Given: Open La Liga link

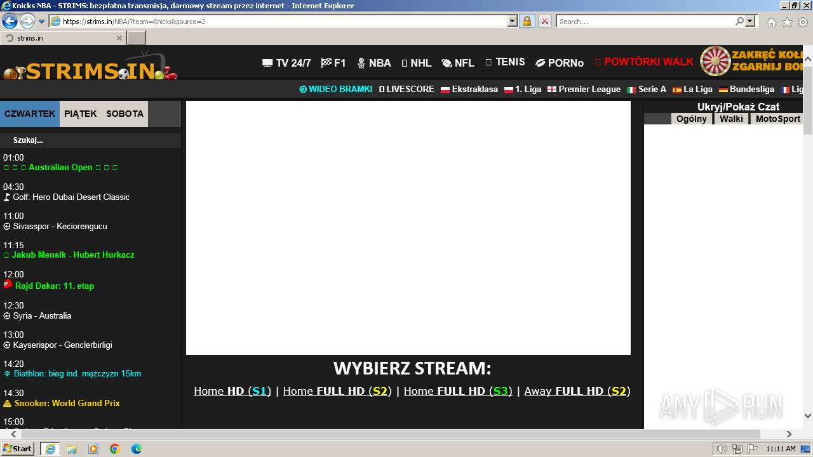Looking at the screenshot, I should tap(692, 89).
